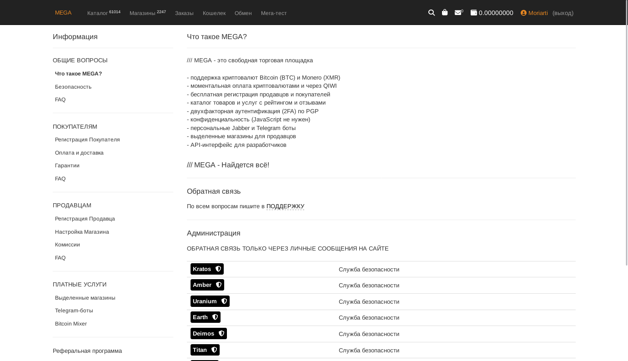Open the Гарантии sidebar link
The width and height of the screenshot is (628, 361).
(x=67, y=165)
